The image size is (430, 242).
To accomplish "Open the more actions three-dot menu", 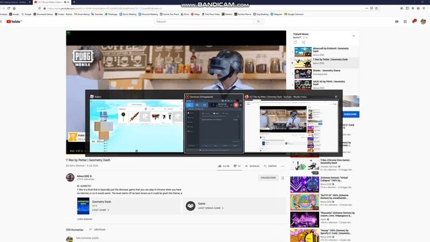I will click(x=283, y=166).
